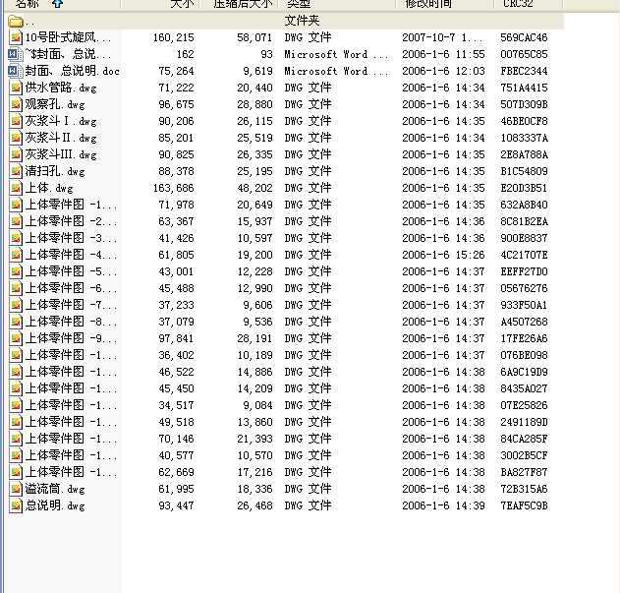
Task: Click the file icon of 上体零件图 -4
Action: 16,255
